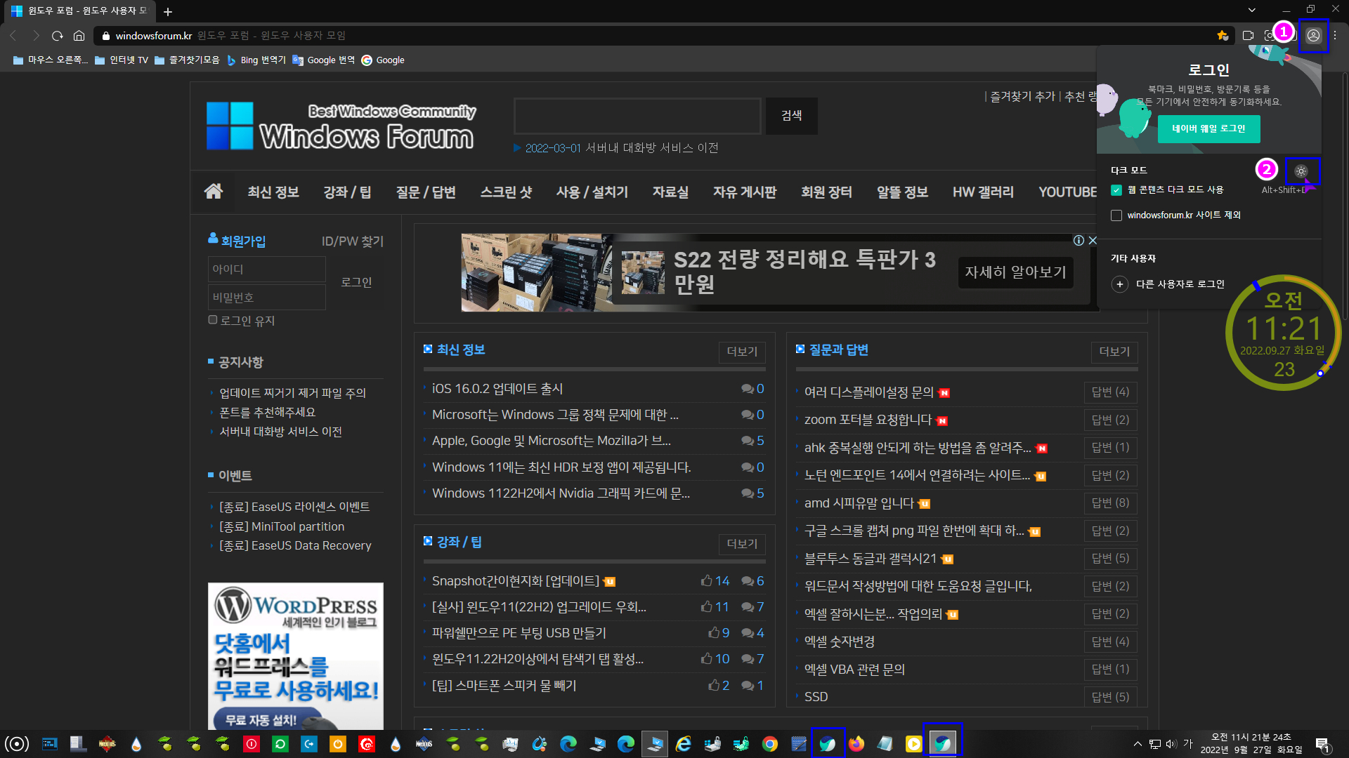Viewport: 1349px width, 758px height.
Task: Click 자세히 알아보기 on the banner ad
Action: [1015, 272]
